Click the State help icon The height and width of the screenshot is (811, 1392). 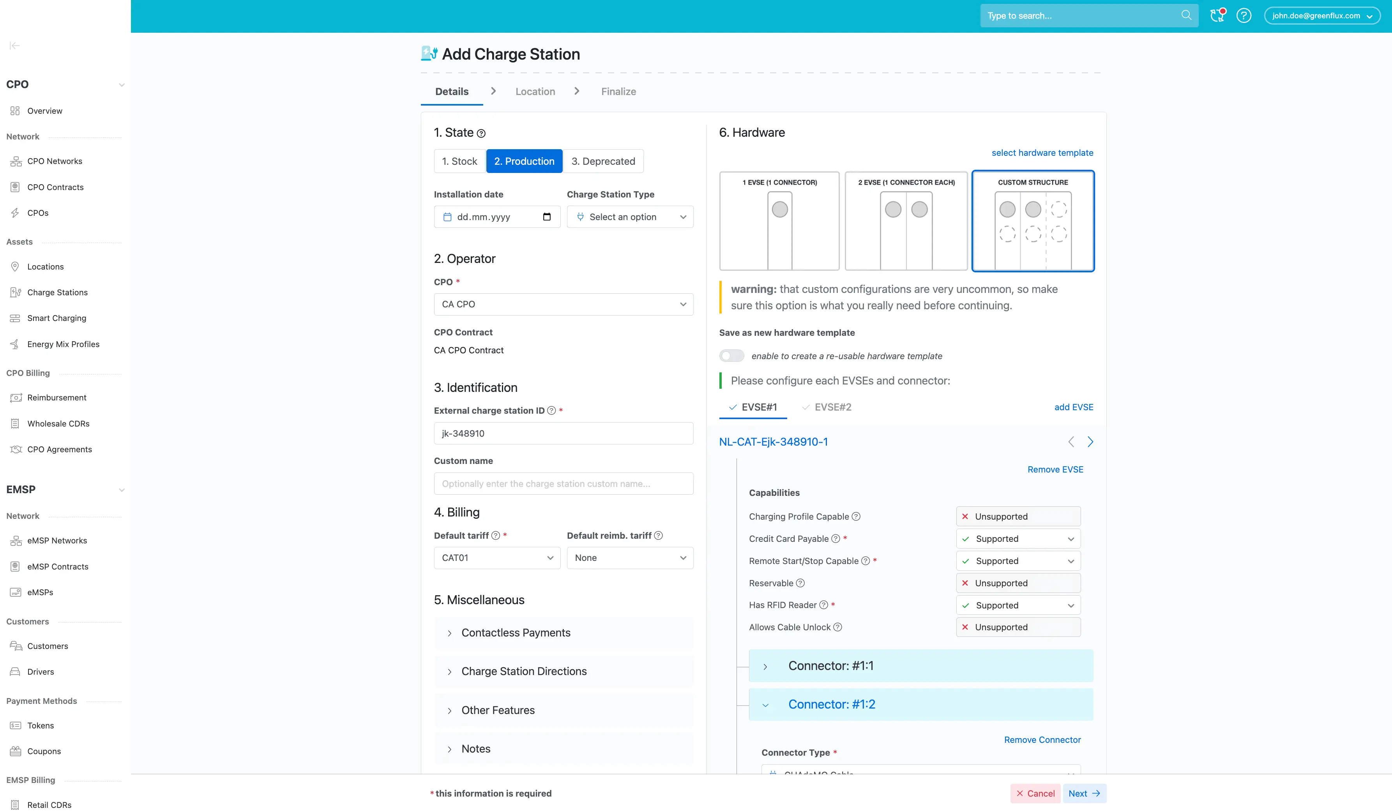481,134
